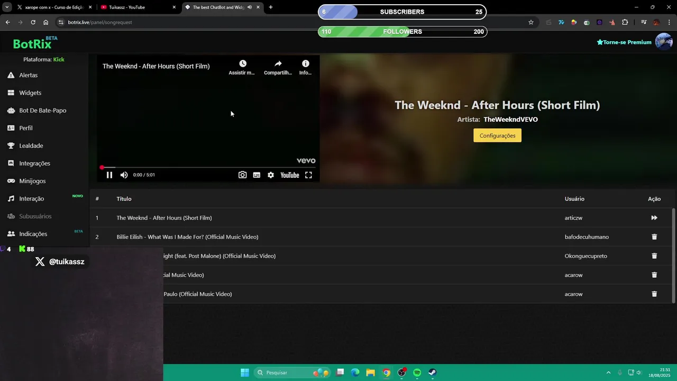Enter full screen video mode
Image resolution: width=677 pixels, height=381 pixels.
click(308, 175)
